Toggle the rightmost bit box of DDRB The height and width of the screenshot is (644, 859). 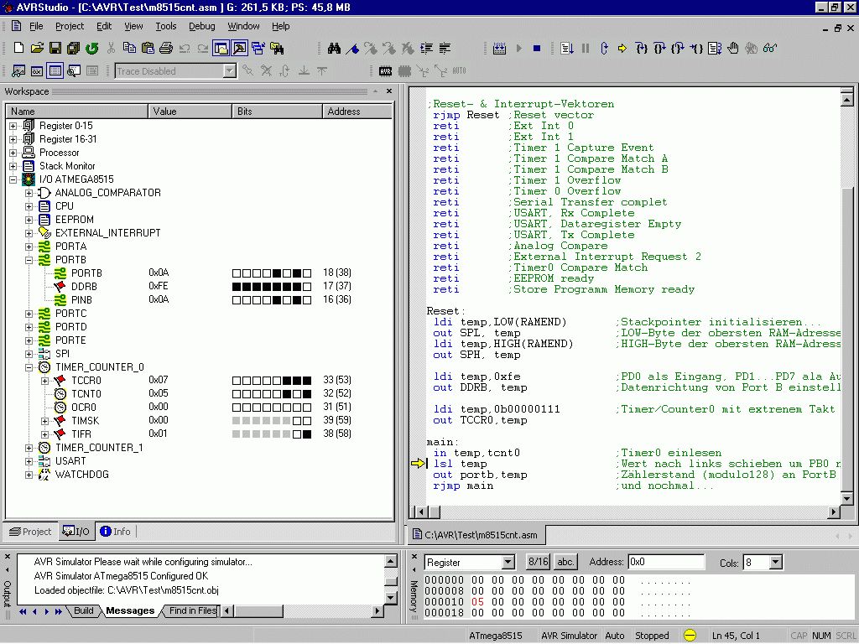click(x=307, y=287)
